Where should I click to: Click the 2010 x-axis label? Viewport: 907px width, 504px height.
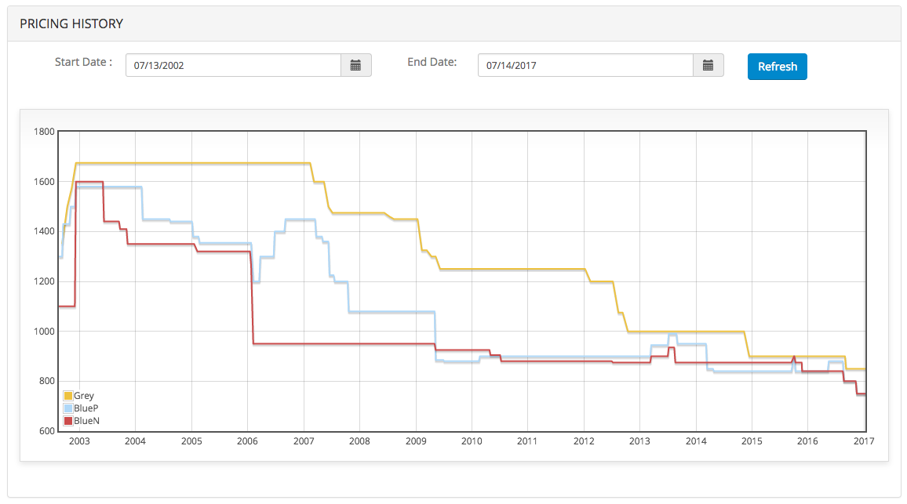pyautogui.click(x=472, y=441)
